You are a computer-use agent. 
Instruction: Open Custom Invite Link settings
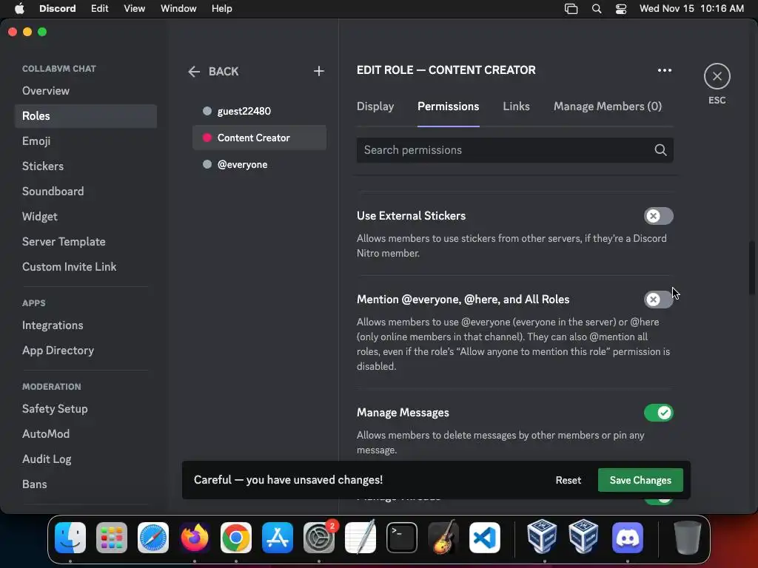(x=86, y=266)
